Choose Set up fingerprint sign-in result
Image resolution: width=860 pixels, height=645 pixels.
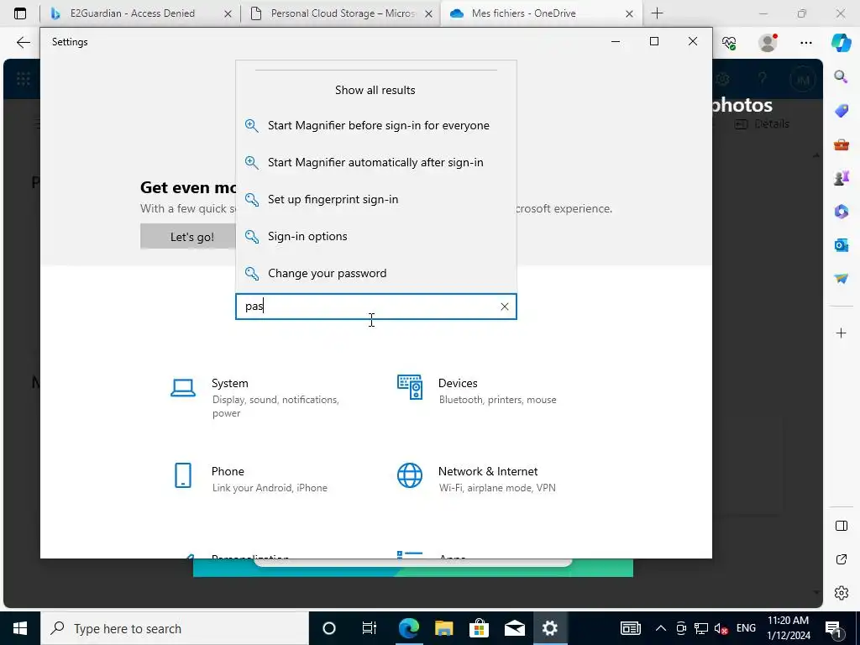pos(375,199)
